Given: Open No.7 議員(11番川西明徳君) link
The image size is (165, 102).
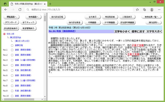Looking at the screenshot, I should coord(25,81).
